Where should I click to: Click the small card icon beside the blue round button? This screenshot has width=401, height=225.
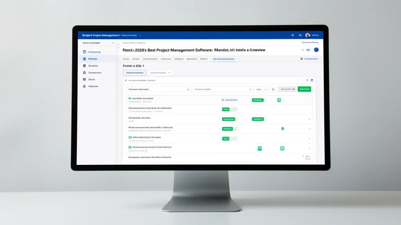(309, 50)
